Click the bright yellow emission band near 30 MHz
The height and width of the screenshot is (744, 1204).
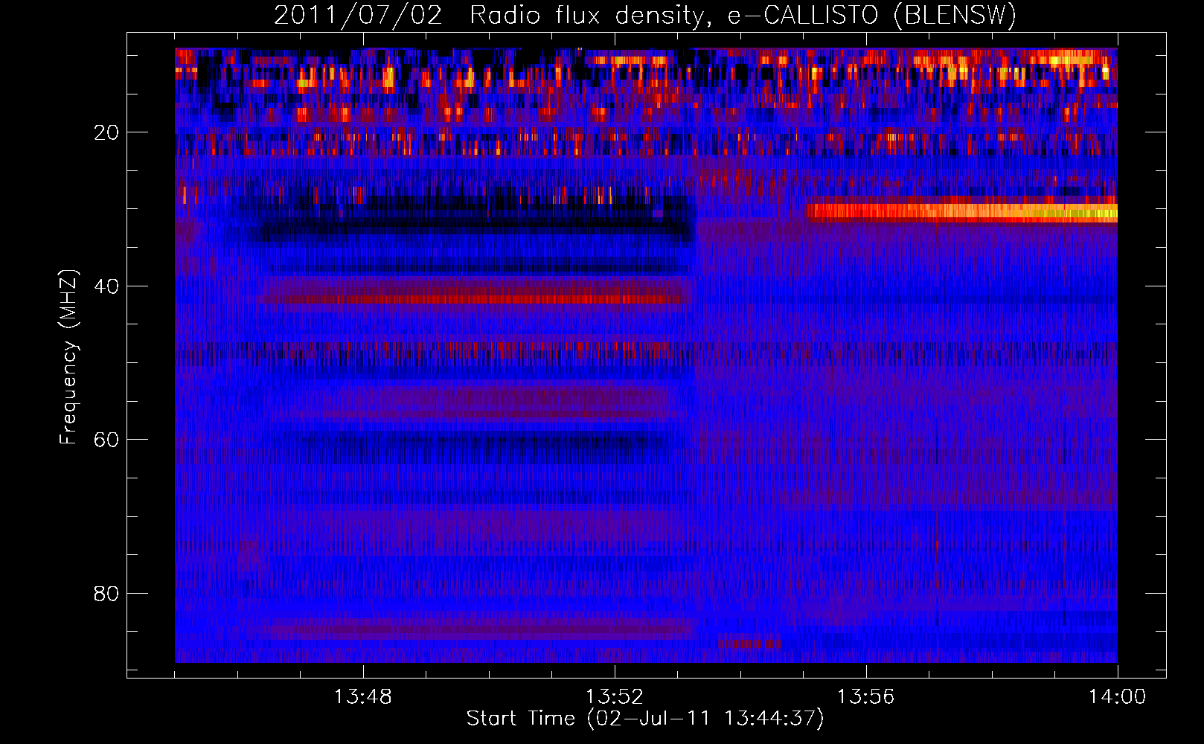coord(961,211)
